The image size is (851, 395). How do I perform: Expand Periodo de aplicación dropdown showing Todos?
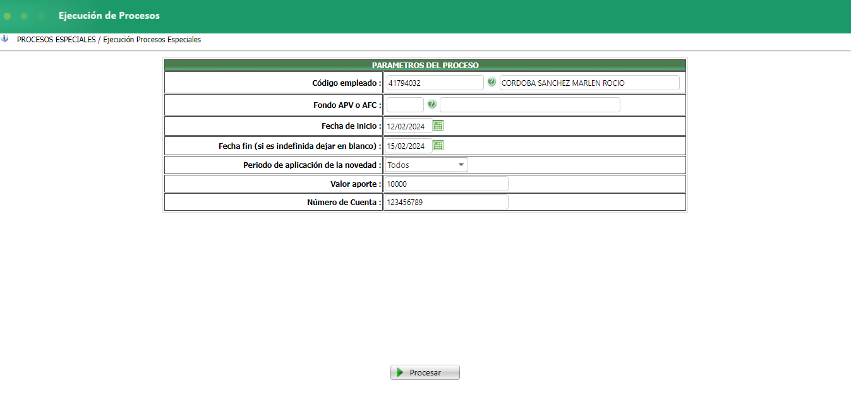pyautogui.click(x=426, y=165)
